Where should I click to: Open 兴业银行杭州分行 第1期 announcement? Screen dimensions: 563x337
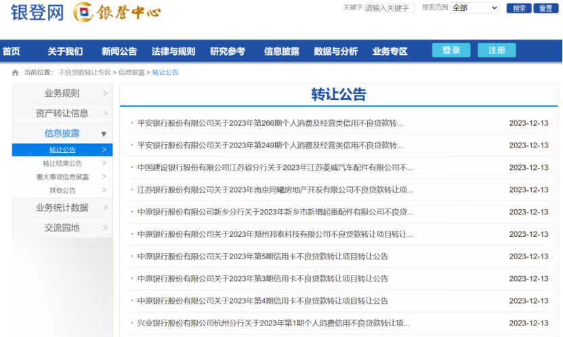point(273,323)
